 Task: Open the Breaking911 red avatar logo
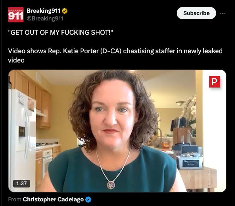[x=16, y=15]
